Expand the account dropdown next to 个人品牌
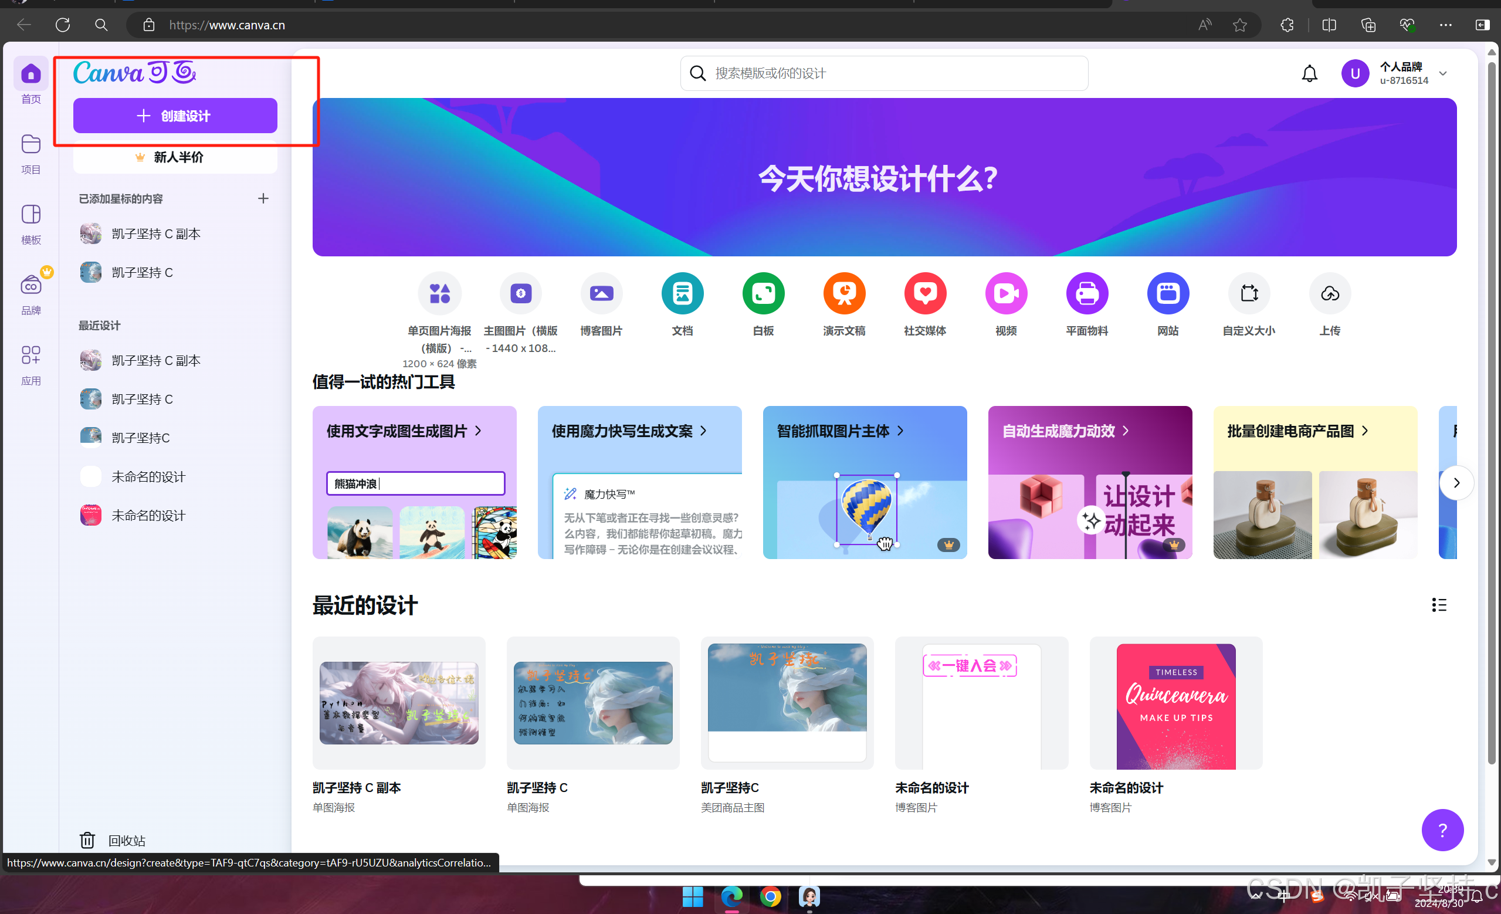Viewport: 1501px width, 914px height. click(1443, 74)
